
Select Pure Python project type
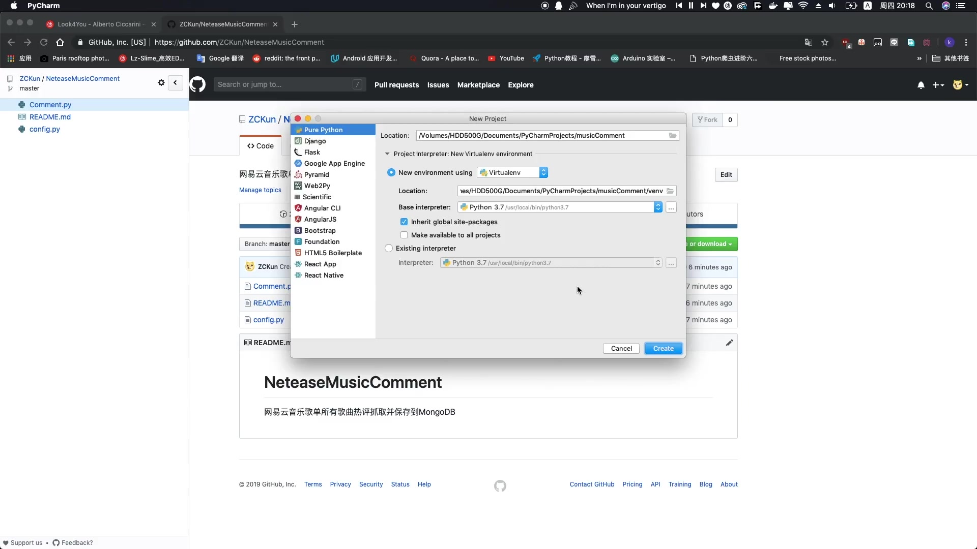click(333, 130)
